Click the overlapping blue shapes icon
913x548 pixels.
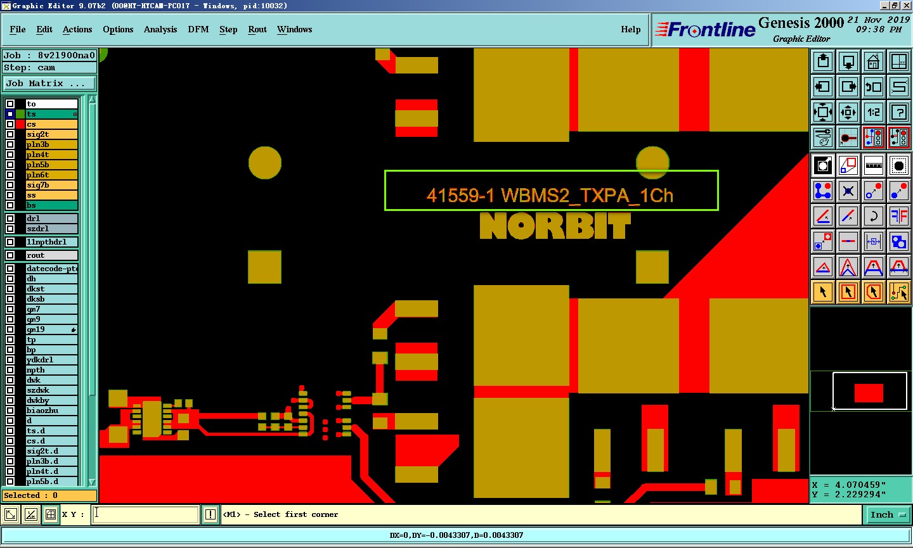click(x=899, y=241)
